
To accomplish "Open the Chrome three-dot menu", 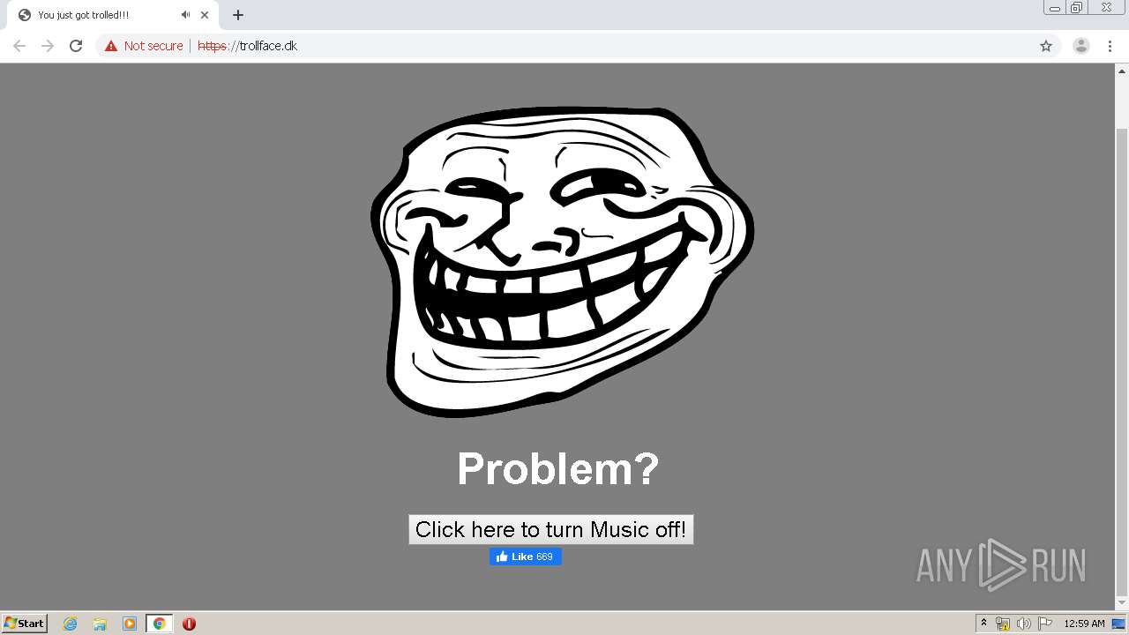I will 1110,46.
